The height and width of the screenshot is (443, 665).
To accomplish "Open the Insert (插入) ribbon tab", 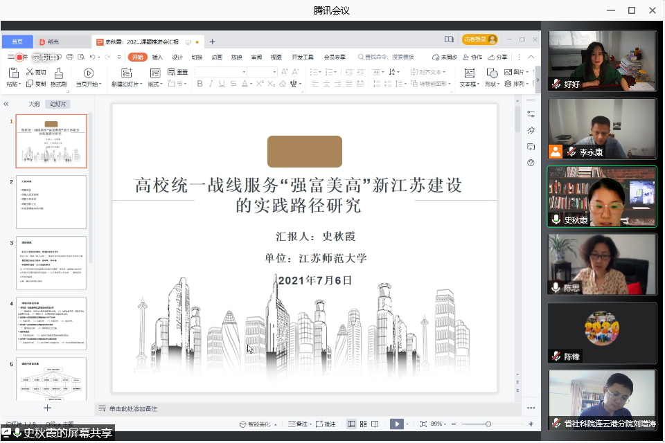I will pos(157,57).
